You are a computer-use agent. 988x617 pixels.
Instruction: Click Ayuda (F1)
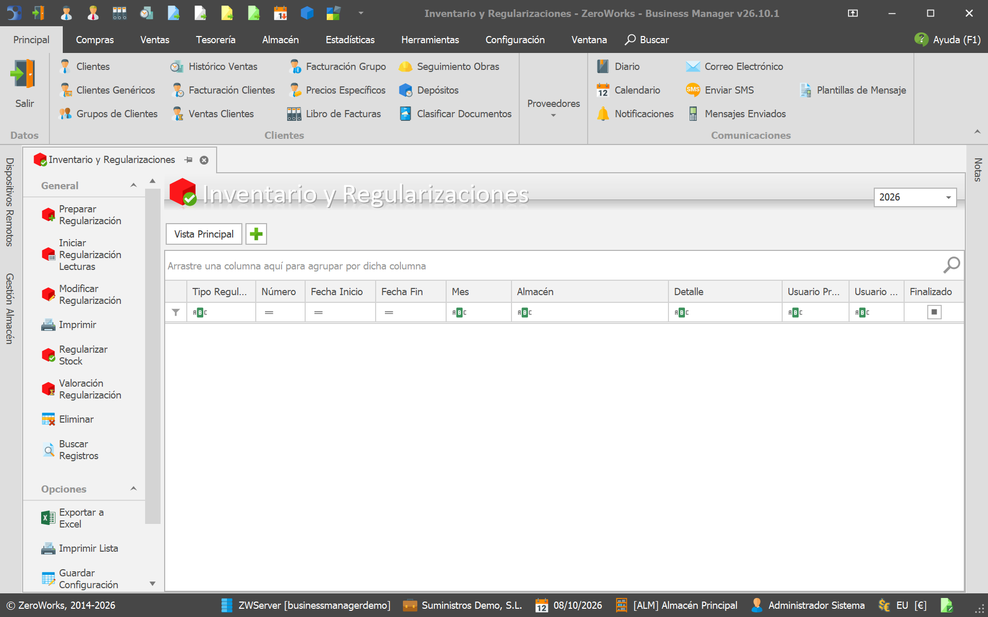pyautogui.click(x=947, y=40)
